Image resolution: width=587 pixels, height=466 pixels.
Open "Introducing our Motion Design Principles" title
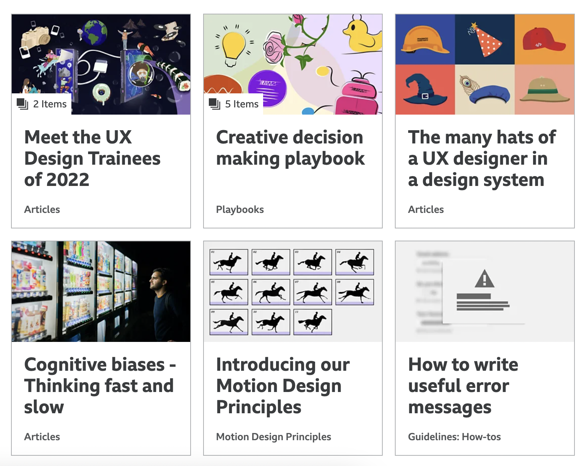coord(283,386)
